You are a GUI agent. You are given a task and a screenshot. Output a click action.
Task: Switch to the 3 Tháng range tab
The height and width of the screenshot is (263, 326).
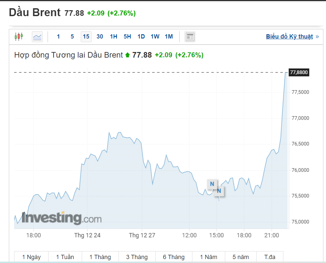coord(137,257)
